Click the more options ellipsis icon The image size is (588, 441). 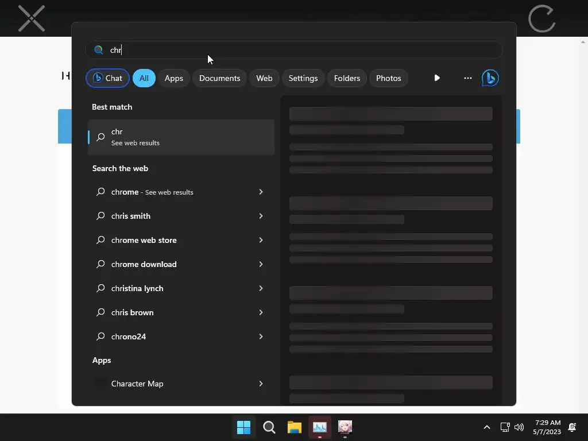click(x=467, y=78)
